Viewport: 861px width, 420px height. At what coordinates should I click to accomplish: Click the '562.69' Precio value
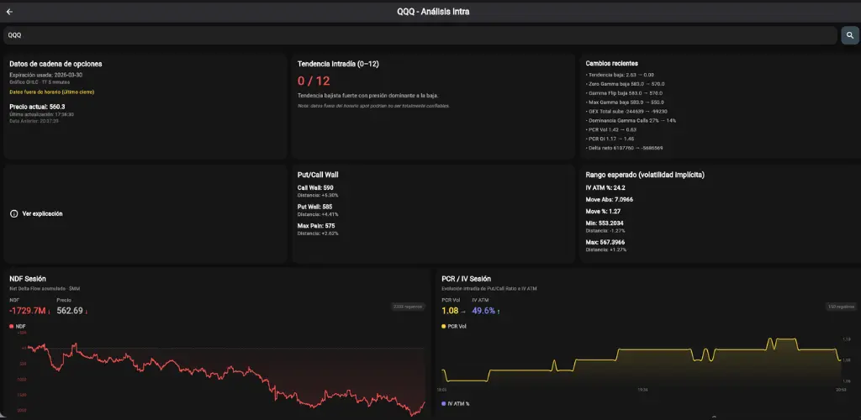point(70,311)
